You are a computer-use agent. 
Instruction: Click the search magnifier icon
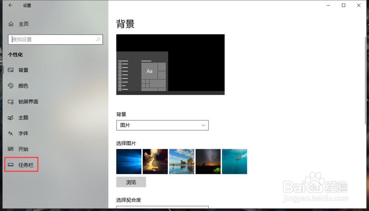click(x=98, y=39)
